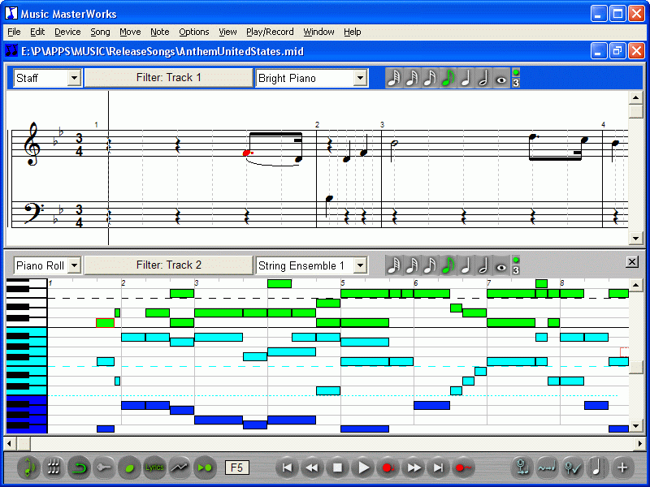Screen dimensions: 650x487
Task: Close the Piano Roll pane with its X
Action: click(632, 261)
